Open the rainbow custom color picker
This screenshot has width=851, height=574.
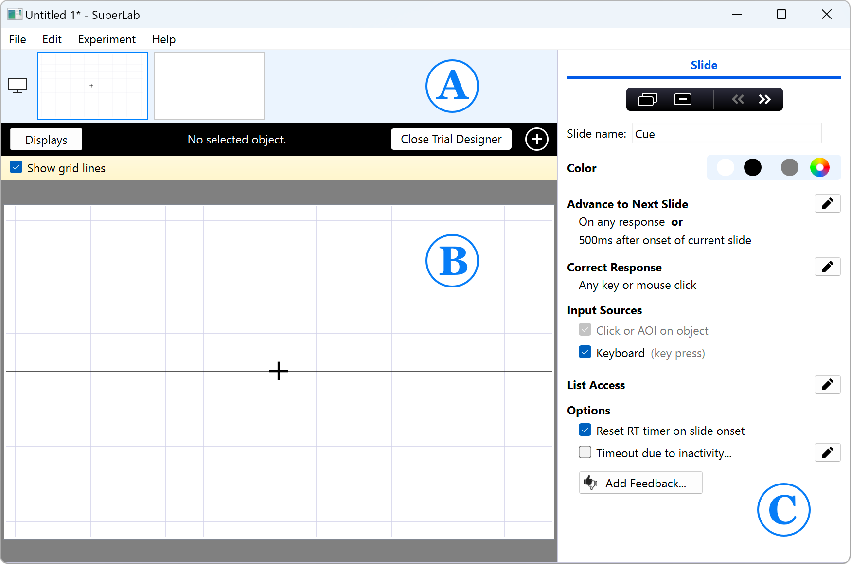point(819,168)
